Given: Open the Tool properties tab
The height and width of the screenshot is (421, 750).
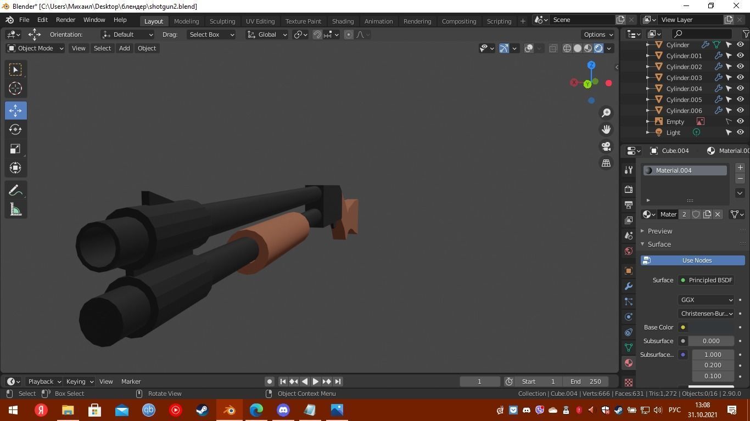Looking at the screenshot, I should pos(629,170).
